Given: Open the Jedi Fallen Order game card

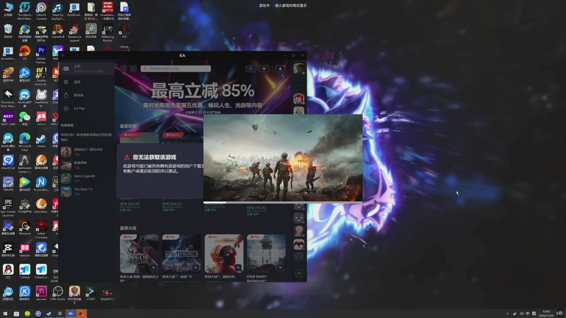Looking at the screenshot, I should click(x=139, y=254).
